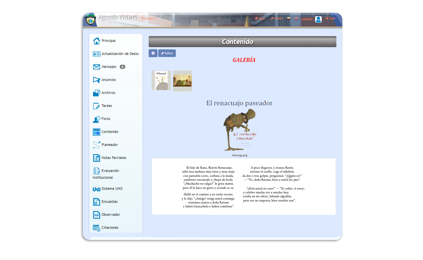The width and height of the screenshot is (423, 260).
Task: Click the school crest logo
Action: click(90, 20)
